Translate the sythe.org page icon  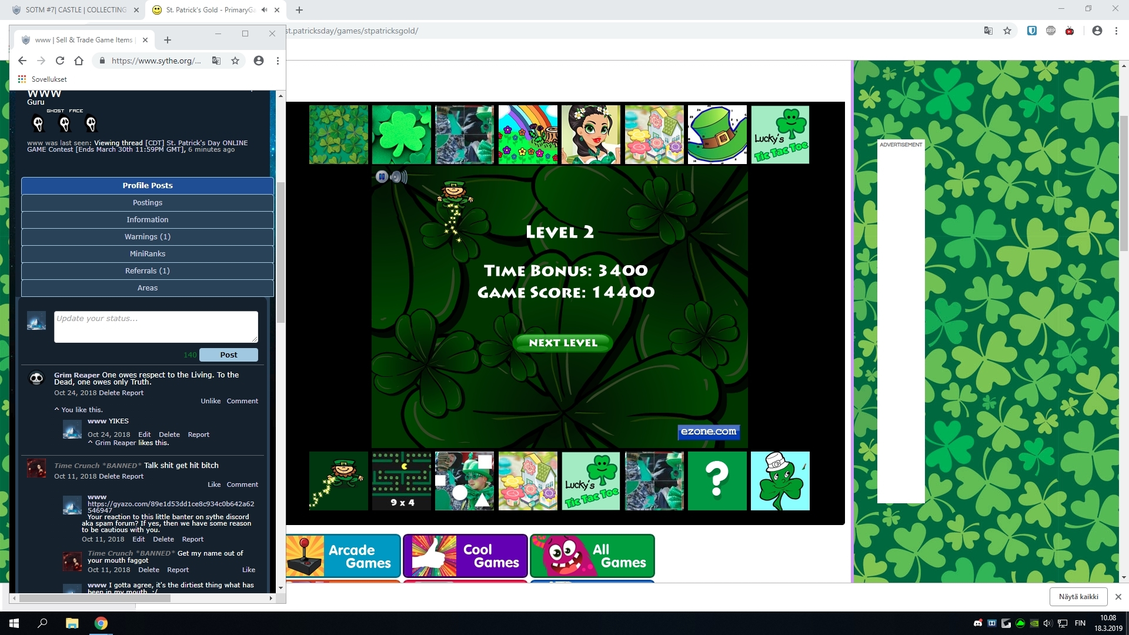(x=216, y=61)
